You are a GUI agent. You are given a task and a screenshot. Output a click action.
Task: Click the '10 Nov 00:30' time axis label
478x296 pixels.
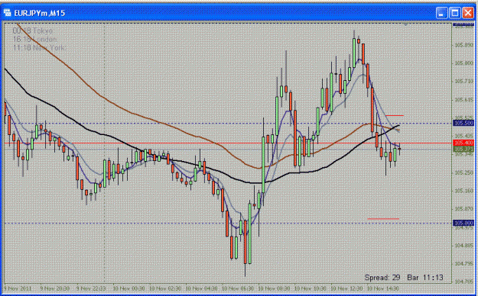(128, 288)
